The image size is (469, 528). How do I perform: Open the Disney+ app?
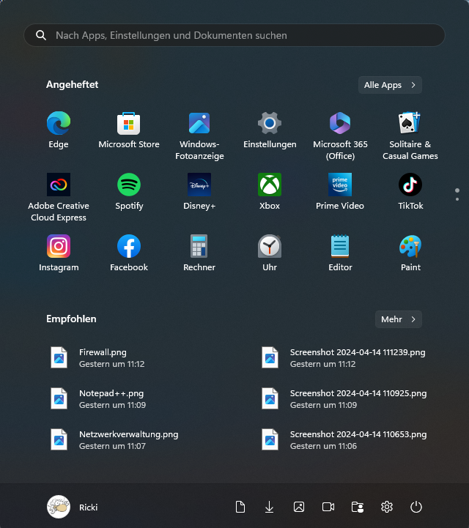tap(199, 185)
